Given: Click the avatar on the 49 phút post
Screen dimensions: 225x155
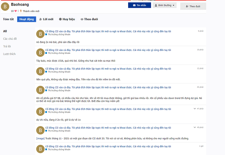Looking at the screenshot, I should (x=40, y=130).
